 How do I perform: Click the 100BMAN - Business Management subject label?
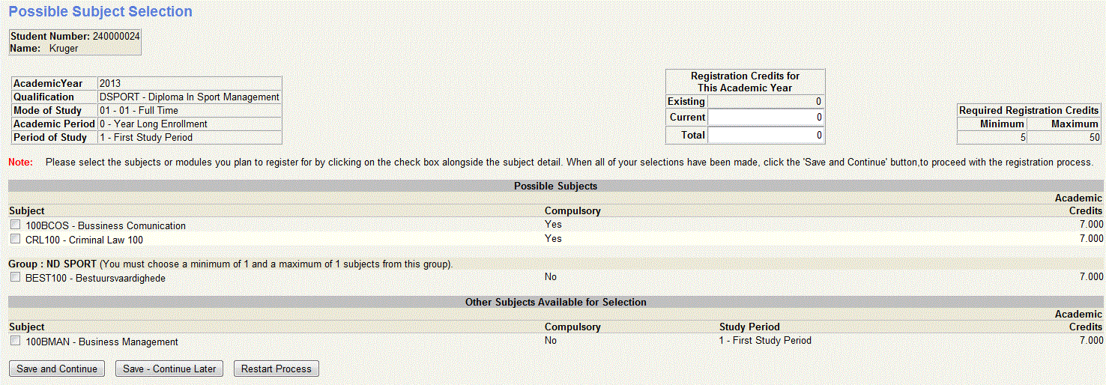tap(102, 342)
